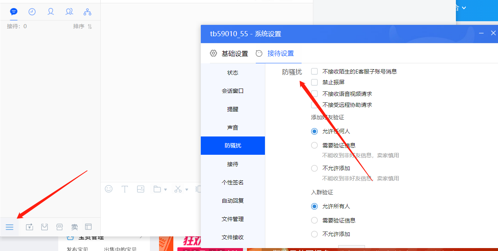Click the scissors screenshot icon
This screenshot has width=498, height=251.
coord(178,189)
